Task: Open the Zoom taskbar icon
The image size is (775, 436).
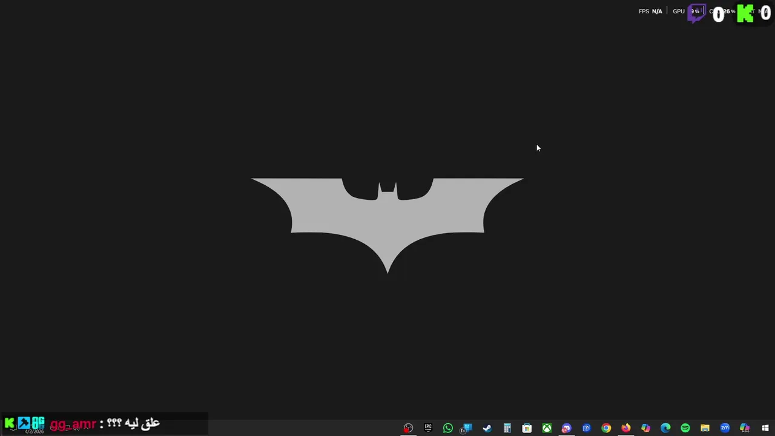Action: [725, 428]
